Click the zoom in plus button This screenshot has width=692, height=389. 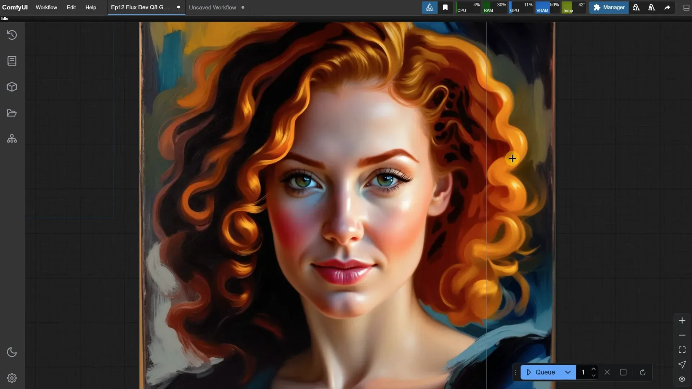(x=682, y=321)
